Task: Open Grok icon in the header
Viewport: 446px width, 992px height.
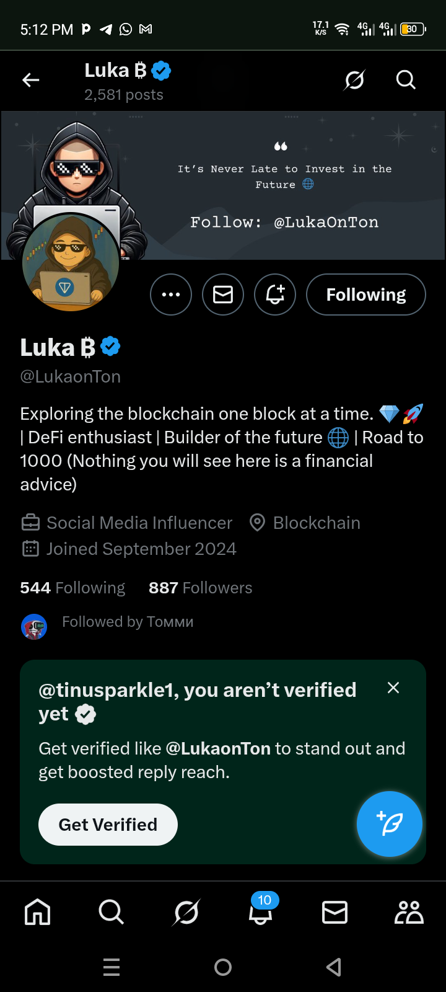Action: 354,80
